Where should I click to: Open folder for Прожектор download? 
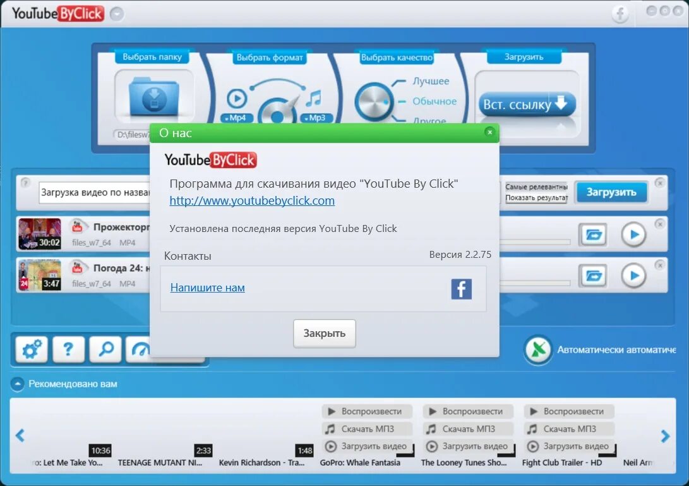(593, 235)
